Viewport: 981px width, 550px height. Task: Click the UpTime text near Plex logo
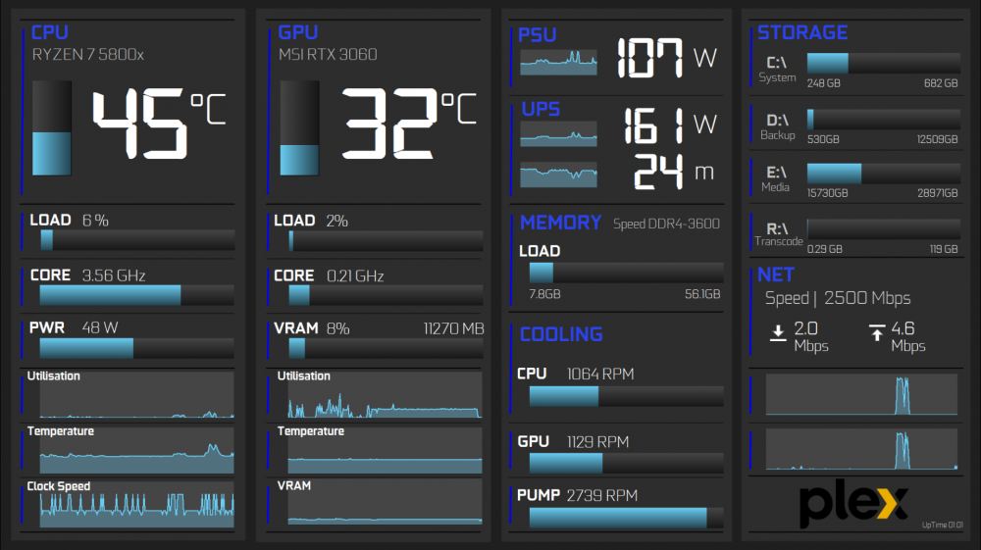coord(943,525)
